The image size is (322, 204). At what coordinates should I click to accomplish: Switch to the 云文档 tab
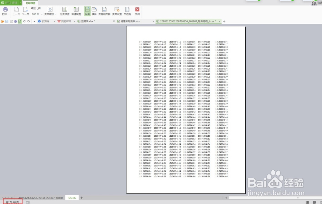pyautogui.click(x=45, y=21)
